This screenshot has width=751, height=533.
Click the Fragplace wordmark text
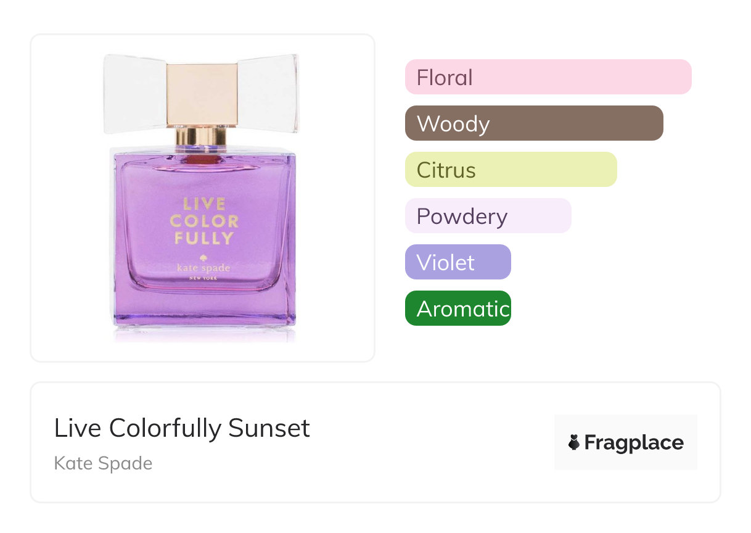click(634, 442)
